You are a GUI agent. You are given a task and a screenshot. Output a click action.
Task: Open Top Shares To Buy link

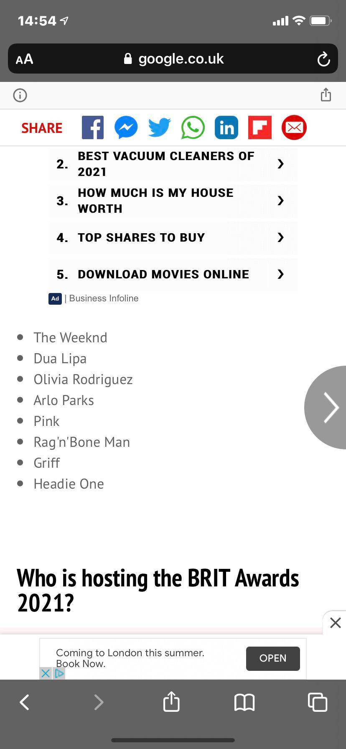(173, 237)
